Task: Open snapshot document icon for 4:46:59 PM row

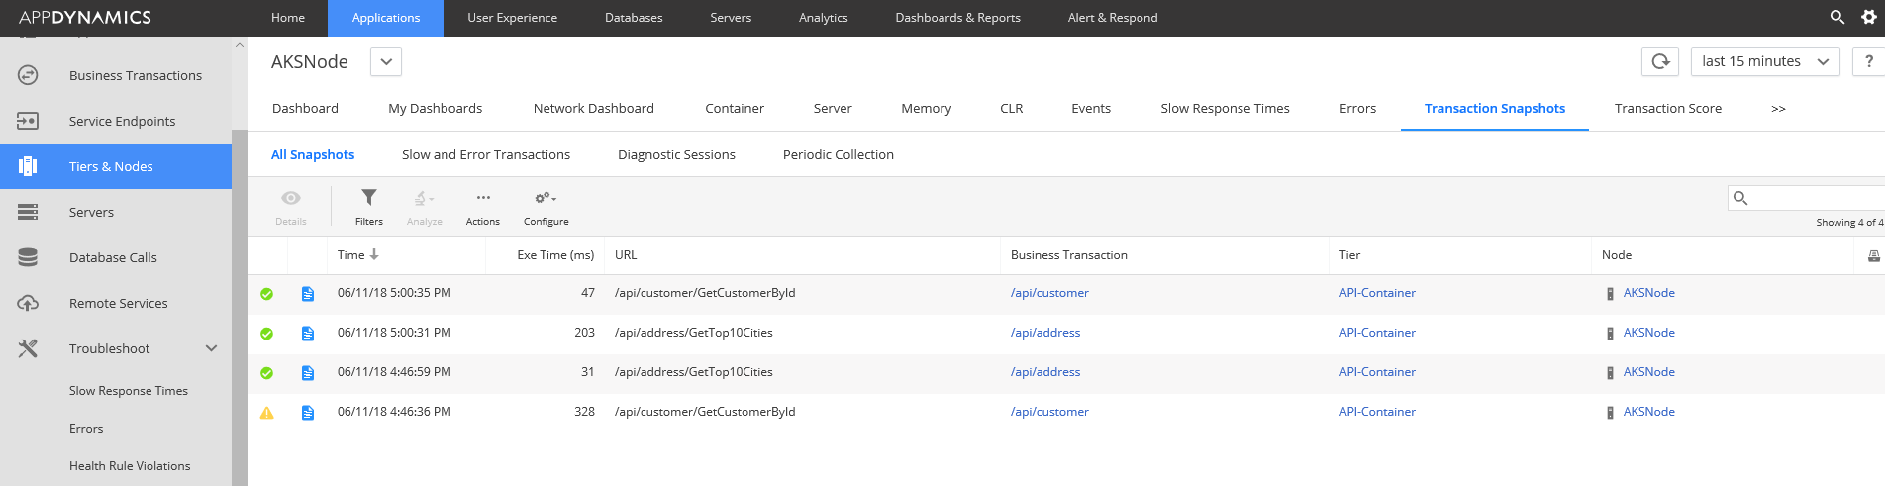Action: pos(308,372)
